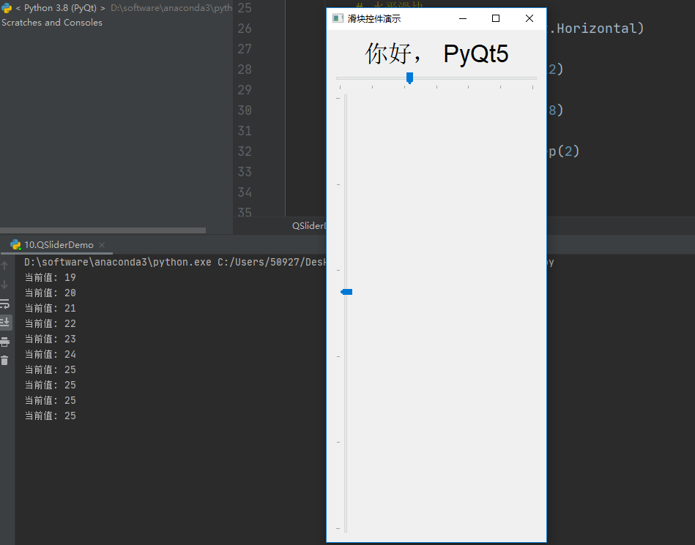
Task: Click the console output line 当前值: 24
Action: click(50, 354)
